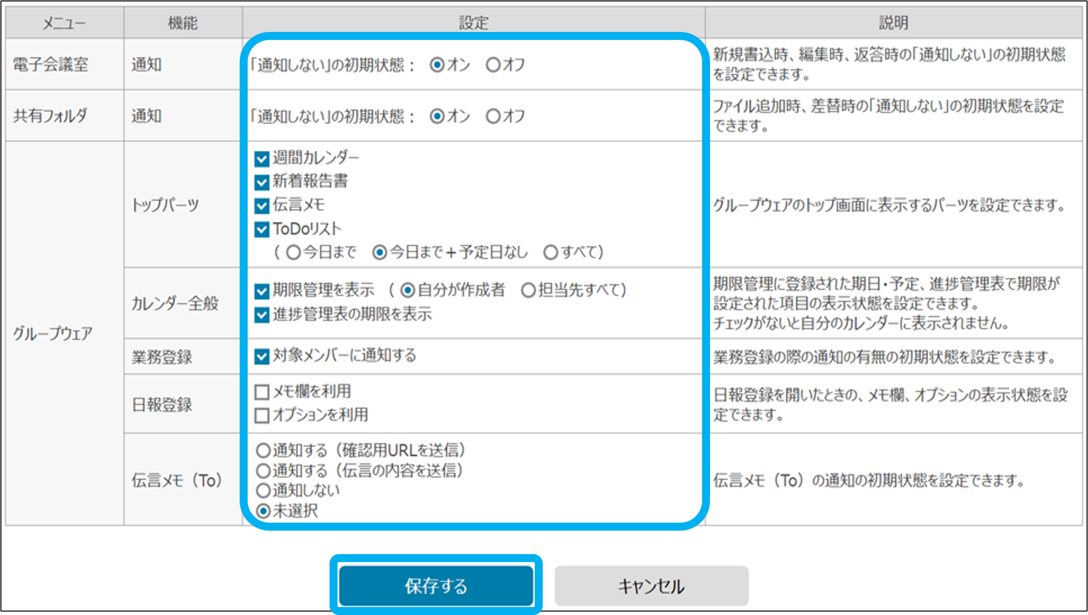Viewport: 1088px width, 615px height.
Task: Enable オプションを利用 checkbox
Action: pos(262,415)
